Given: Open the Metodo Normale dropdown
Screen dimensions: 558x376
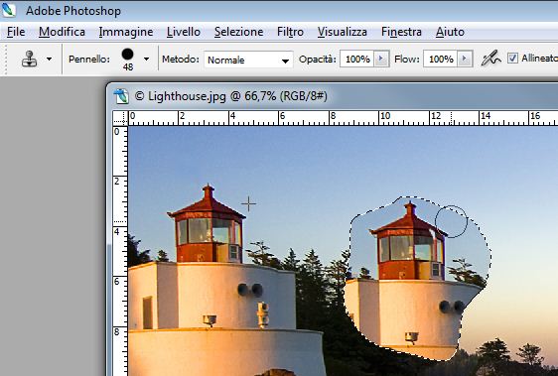Looking at the screenshot, I should coord(248,60).
